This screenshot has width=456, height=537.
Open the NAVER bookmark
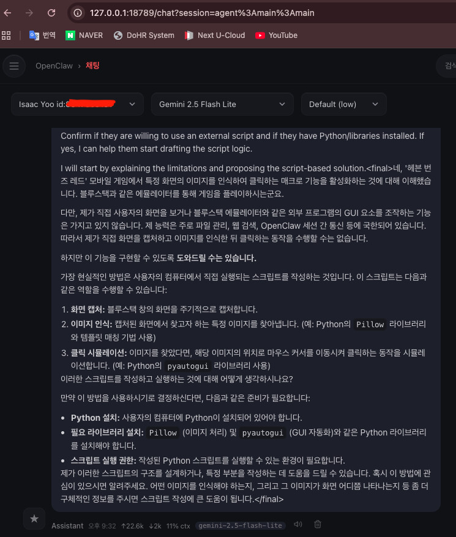click(84, 35)
